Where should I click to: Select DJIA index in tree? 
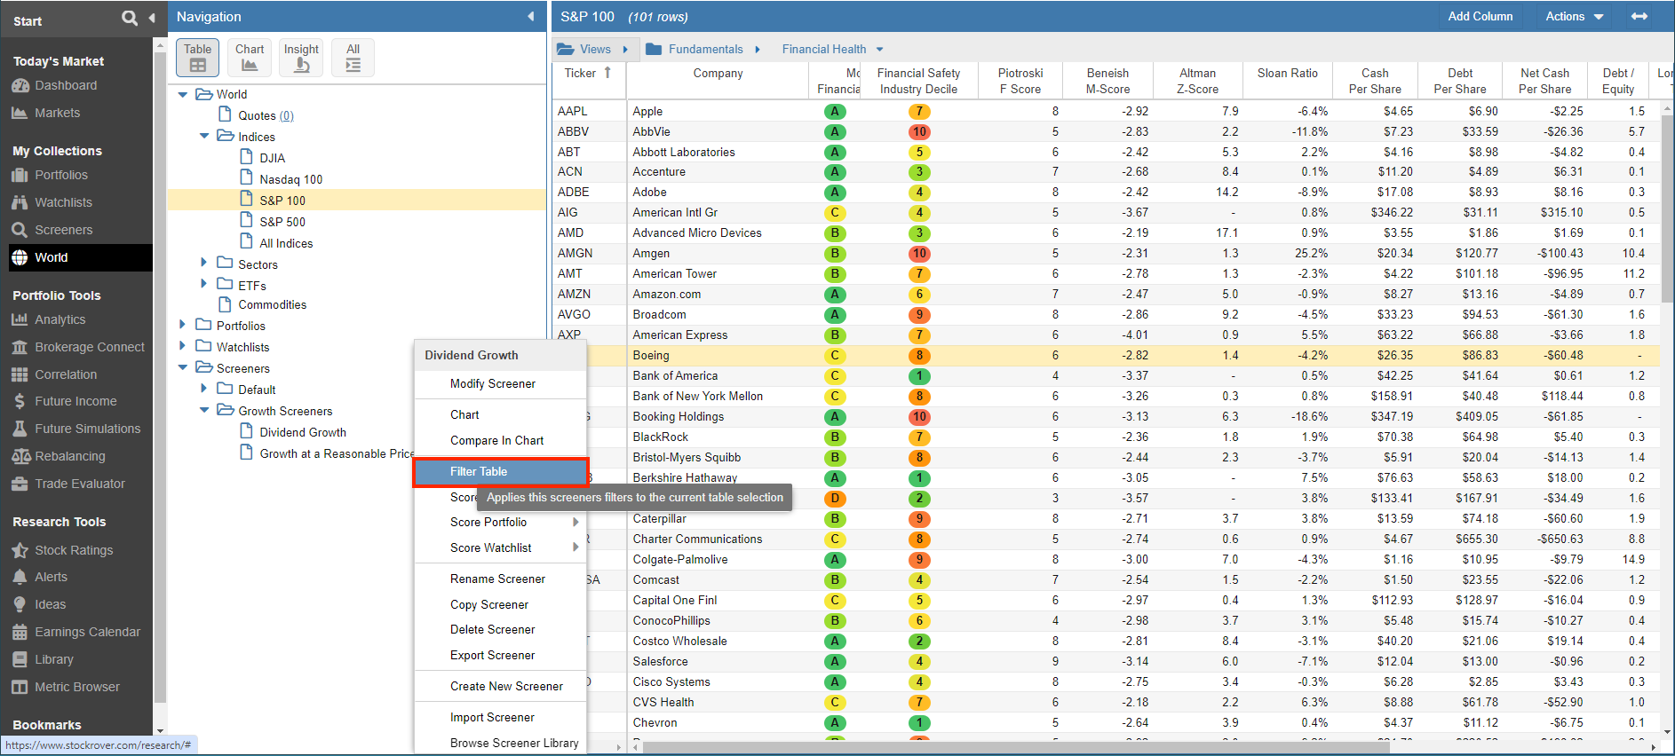(272, 158)
